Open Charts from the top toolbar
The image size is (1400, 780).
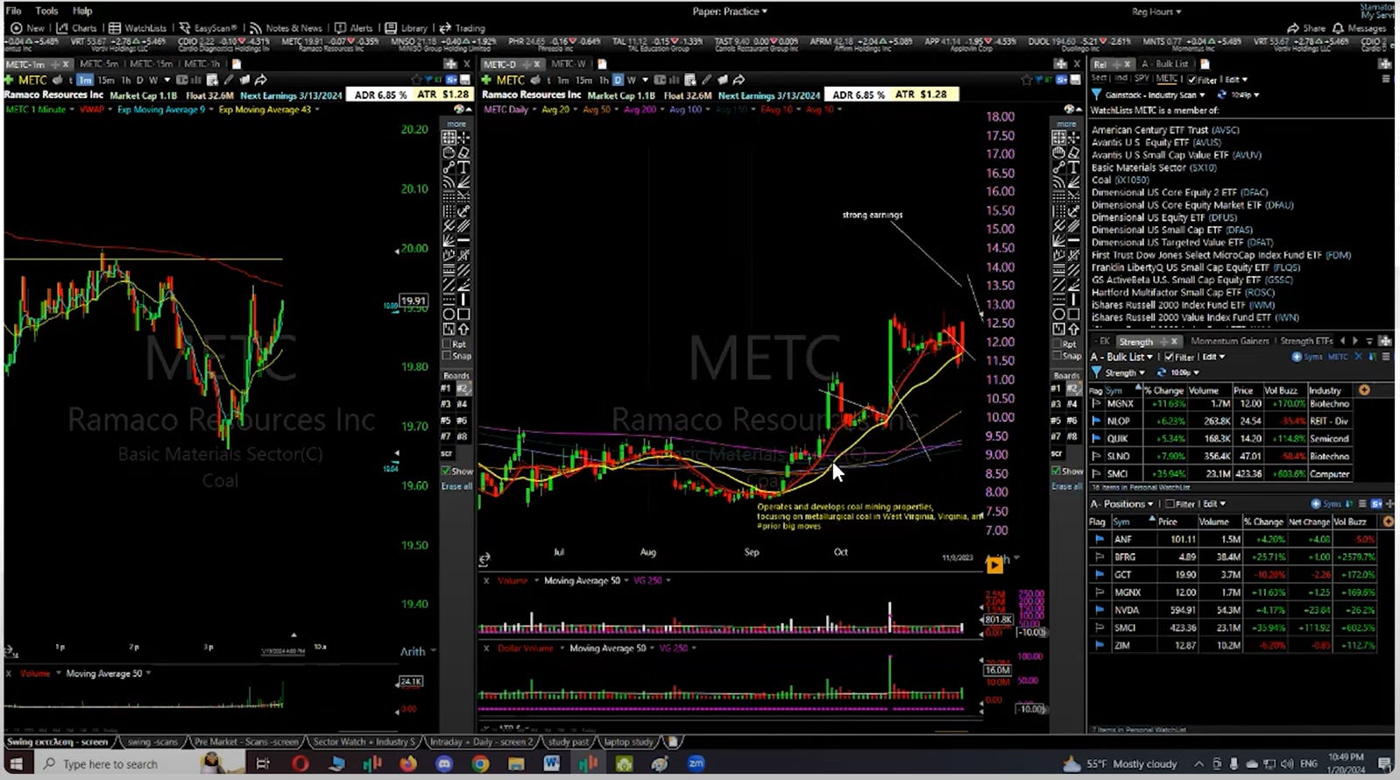click(x=77, y=28)
